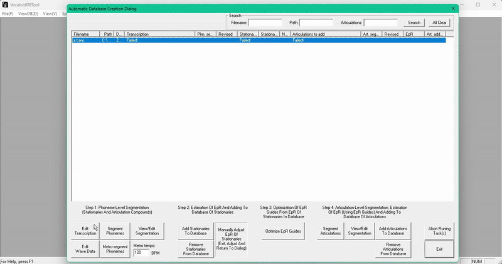Viewport: 502px width, 264px height.
Task: Click the Segment Articulations button
Action: point(331,231)
